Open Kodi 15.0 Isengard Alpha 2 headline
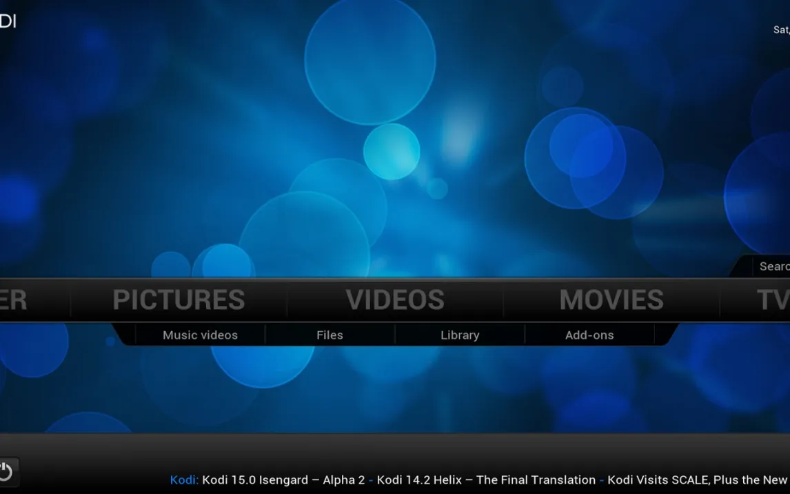This screenshot has height=494, width=790. (283, 480)
